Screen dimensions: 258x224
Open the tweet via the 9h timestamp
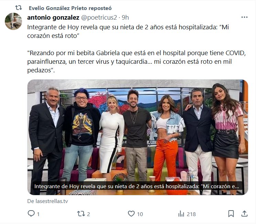coord(126,17)
